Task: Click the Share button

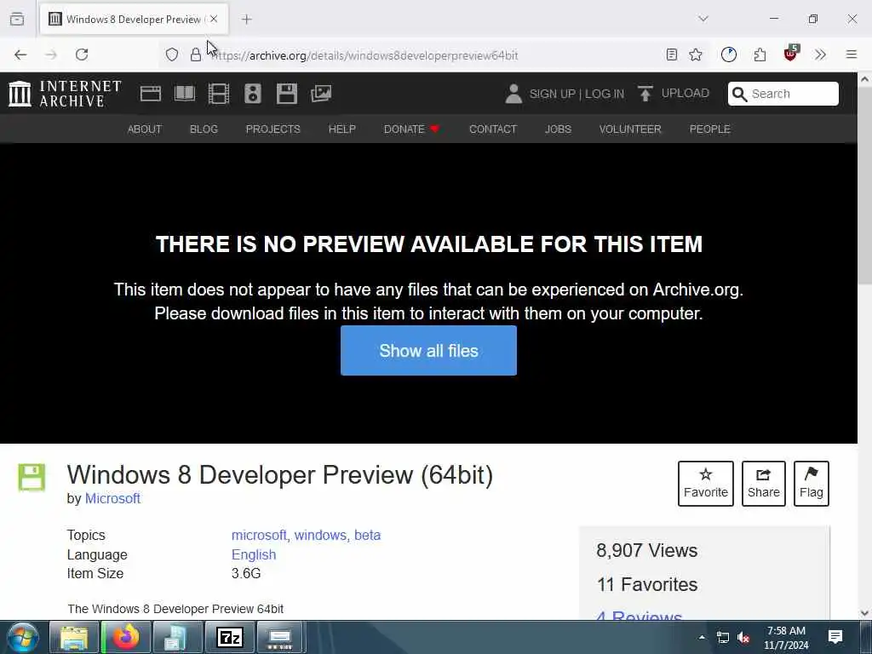Action: tap(764, 484)
